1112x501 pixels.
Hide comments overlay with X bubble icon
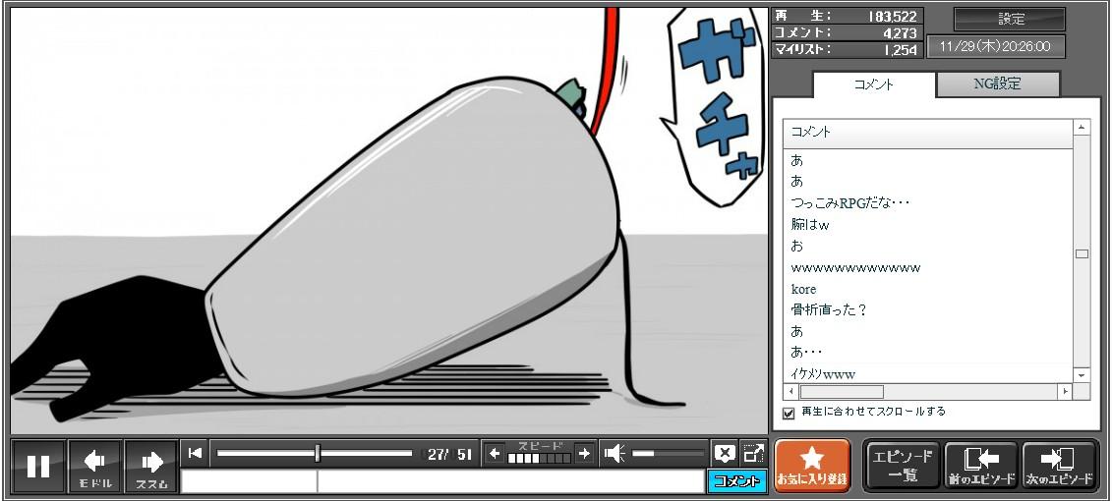point(725,453)
